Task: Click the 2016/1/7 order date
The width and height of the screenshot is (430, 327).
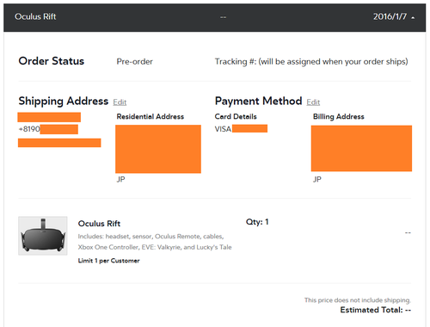Action: (x=390, y=16)
